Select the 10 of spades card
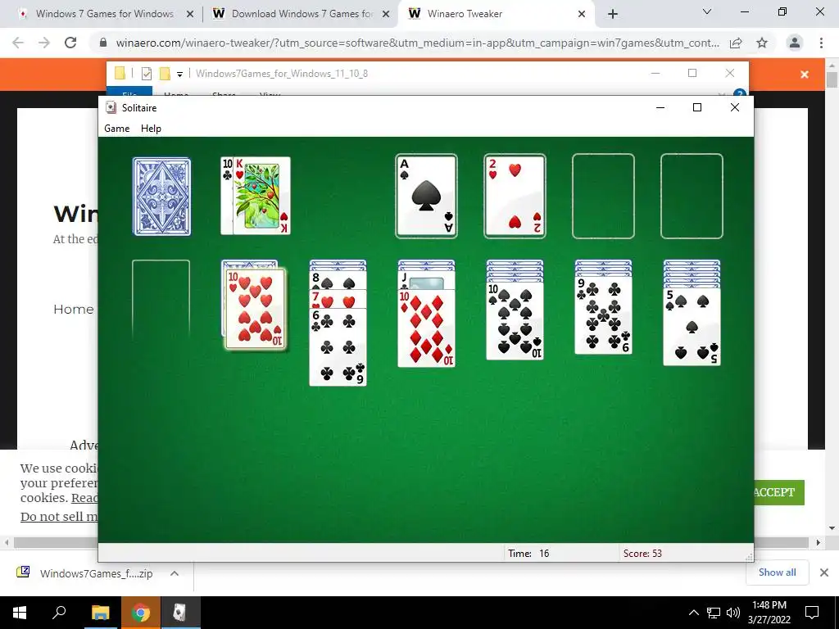 (x=515, y=321)
